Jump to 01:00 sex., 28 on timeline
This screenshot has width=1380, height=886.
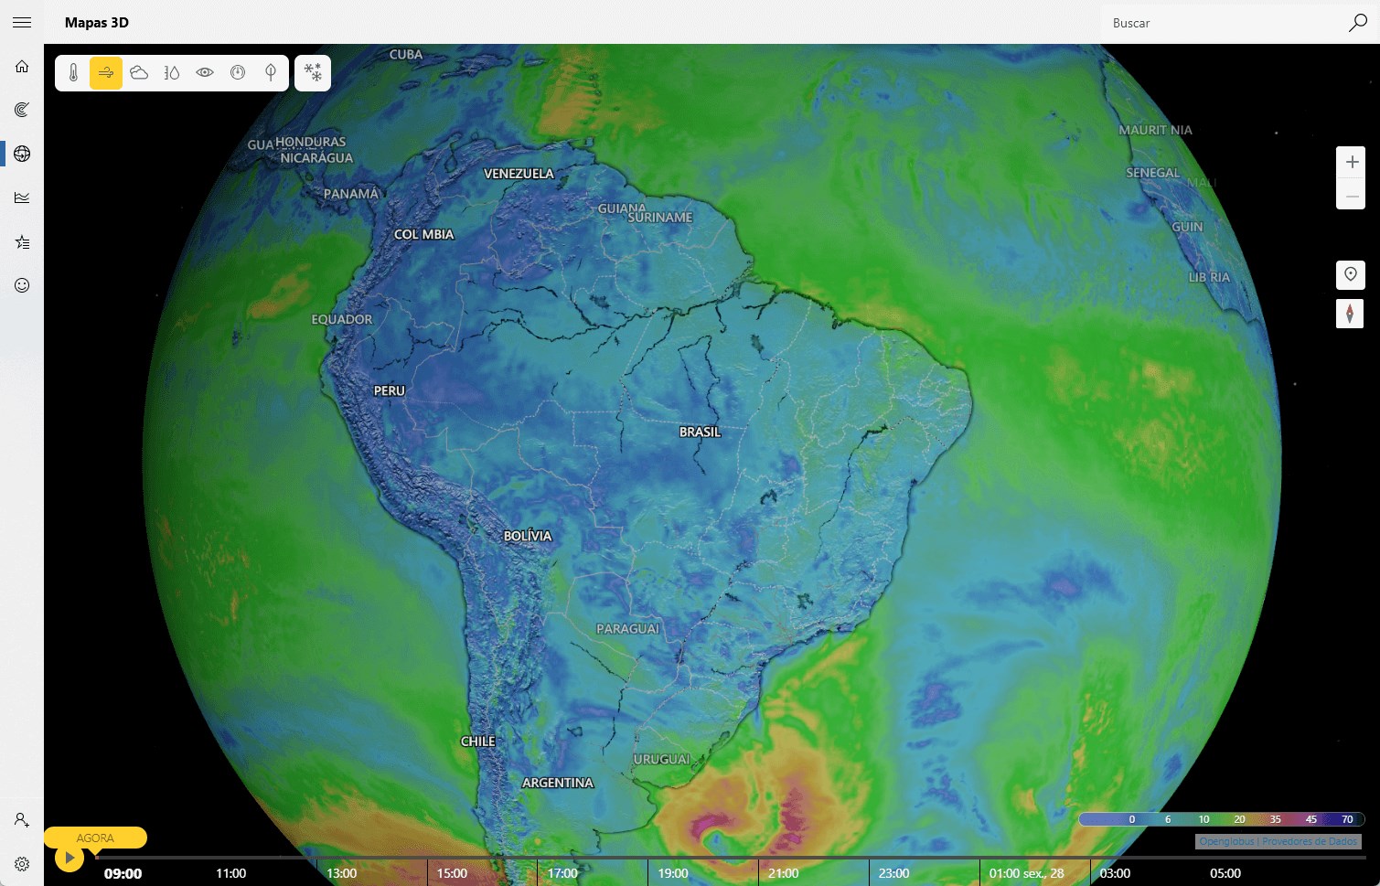coord(1026,873)
